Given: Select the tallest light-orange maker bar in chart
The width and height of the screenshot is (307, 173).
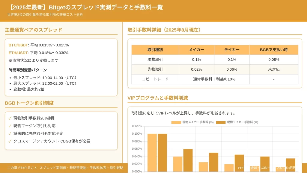Looking at the screenshot, I should [152, 153].
